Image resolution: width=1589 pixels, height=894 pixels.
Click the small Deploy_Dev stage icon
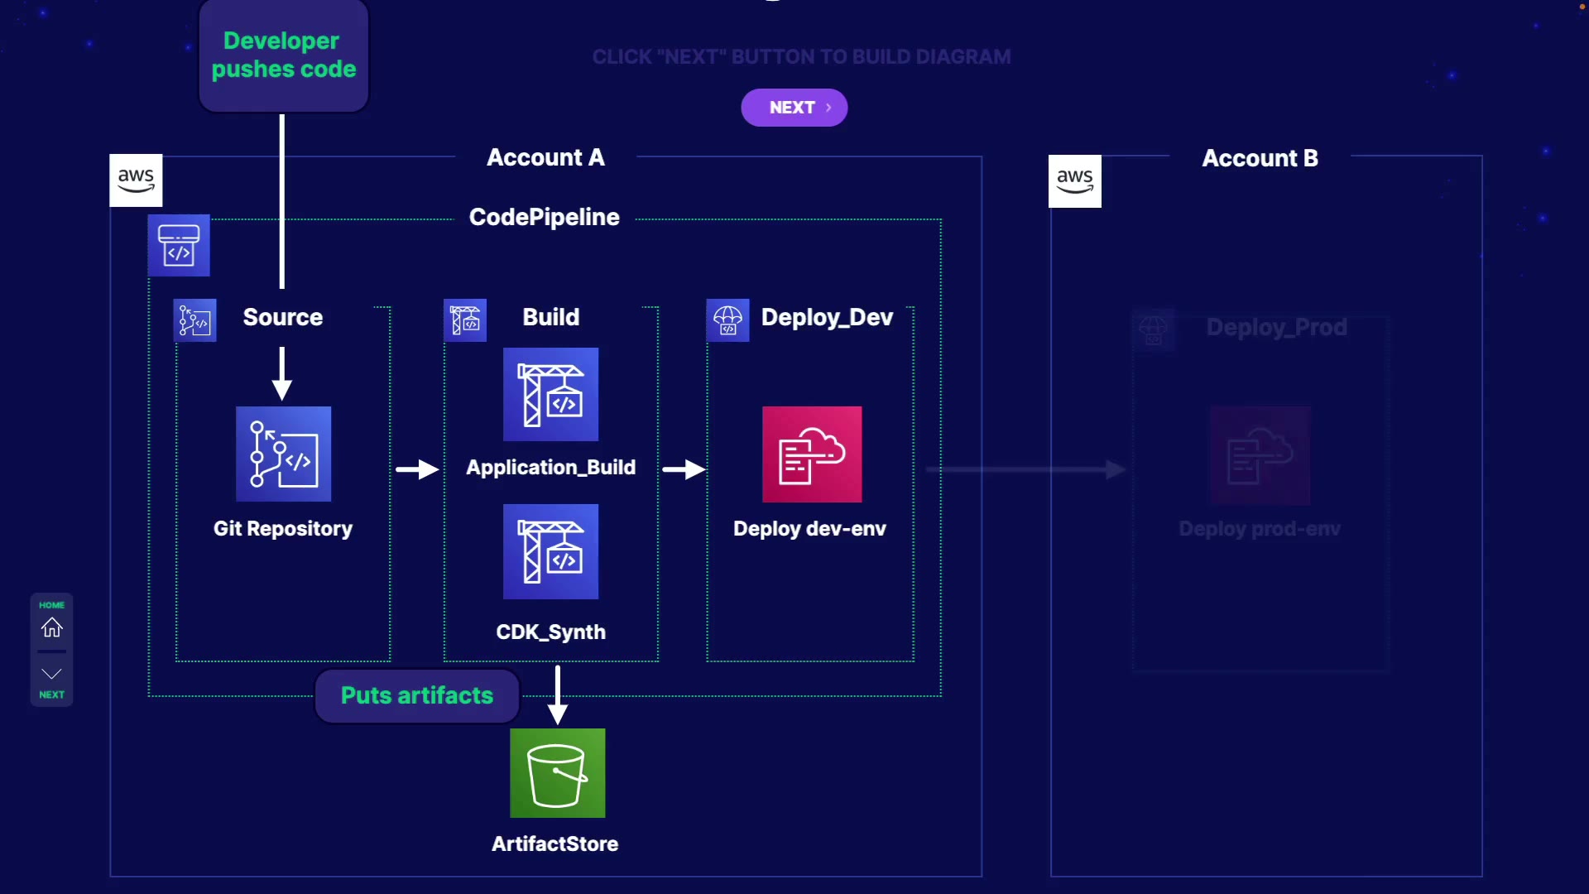[x=727, y=320]
